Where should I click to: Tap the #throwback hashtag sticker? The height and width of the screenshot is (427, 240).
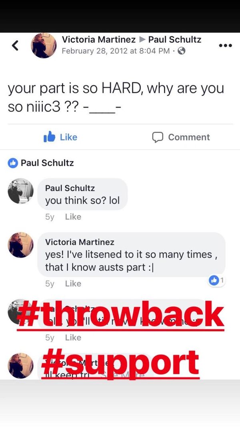click(x=120, y=316)
